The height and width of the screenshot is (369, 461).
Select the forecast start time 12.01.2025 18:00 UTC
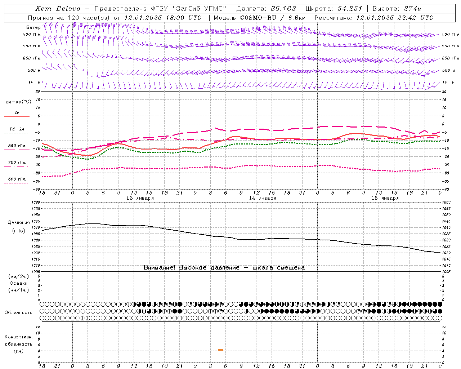click(163, 18)
